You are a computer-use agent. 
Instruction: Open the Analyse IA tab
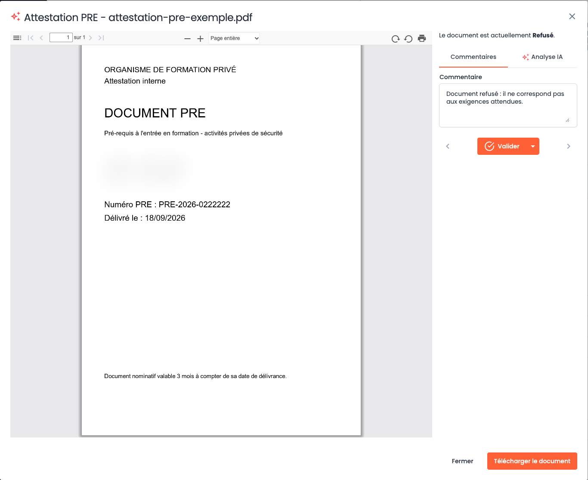[x=542, y=57]
